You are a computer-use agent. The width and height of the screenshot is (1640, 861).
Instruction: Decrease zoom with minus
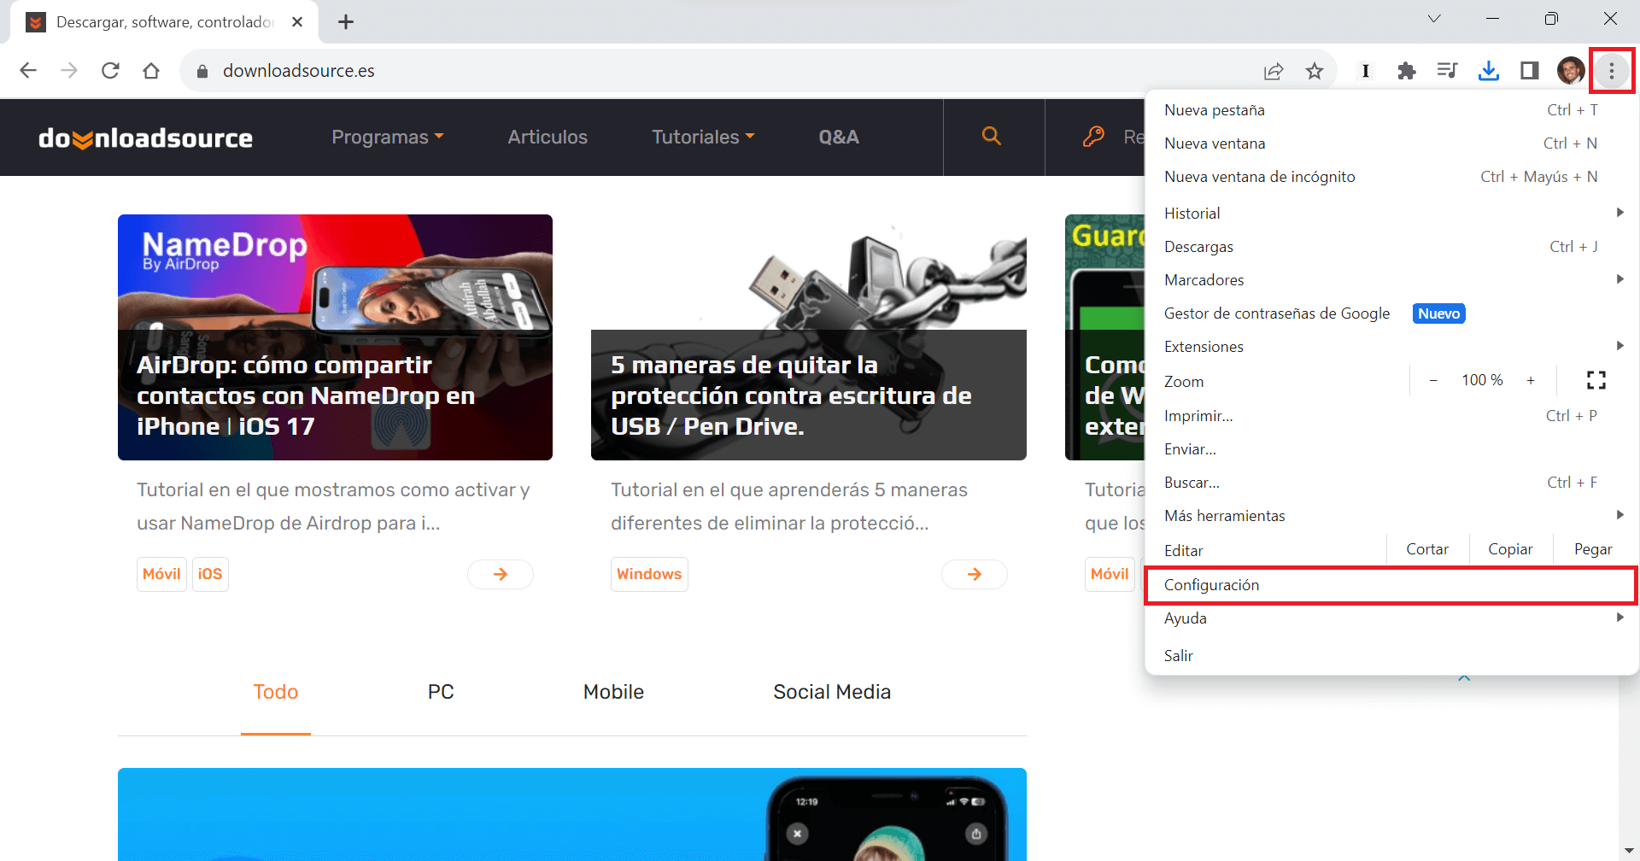(x=1433, y=381)
